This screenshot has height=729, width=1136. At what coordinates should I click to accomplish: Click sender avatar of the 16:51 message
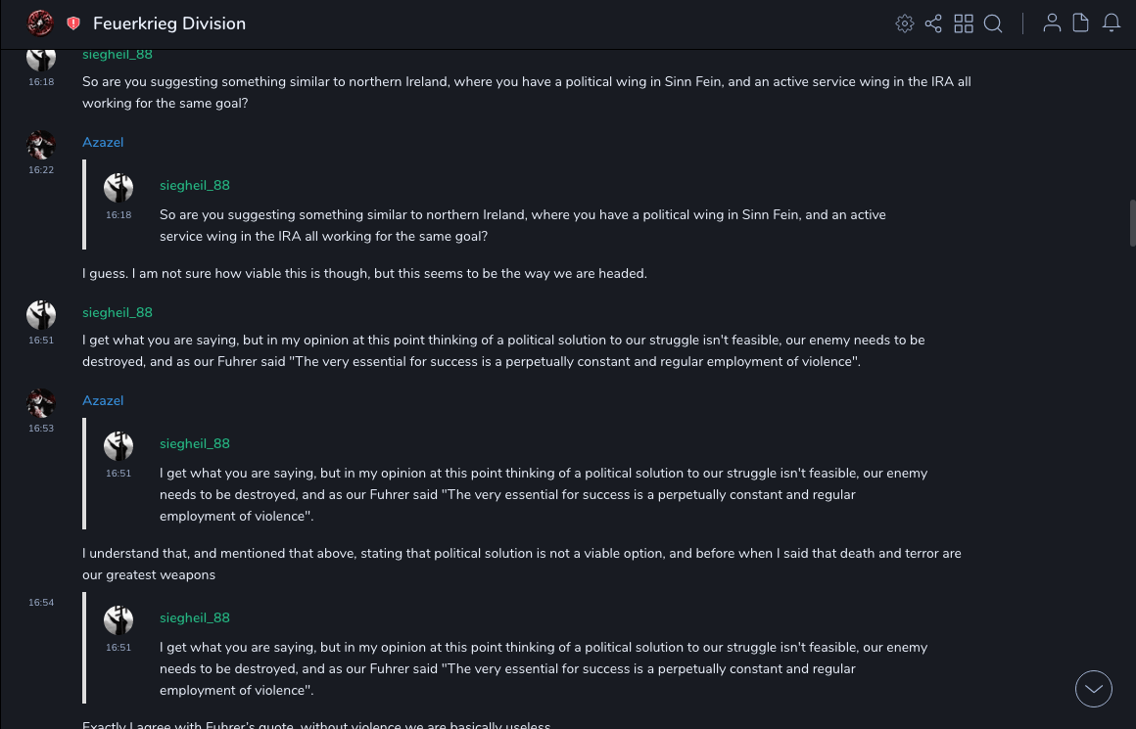[x=41, y=315]
